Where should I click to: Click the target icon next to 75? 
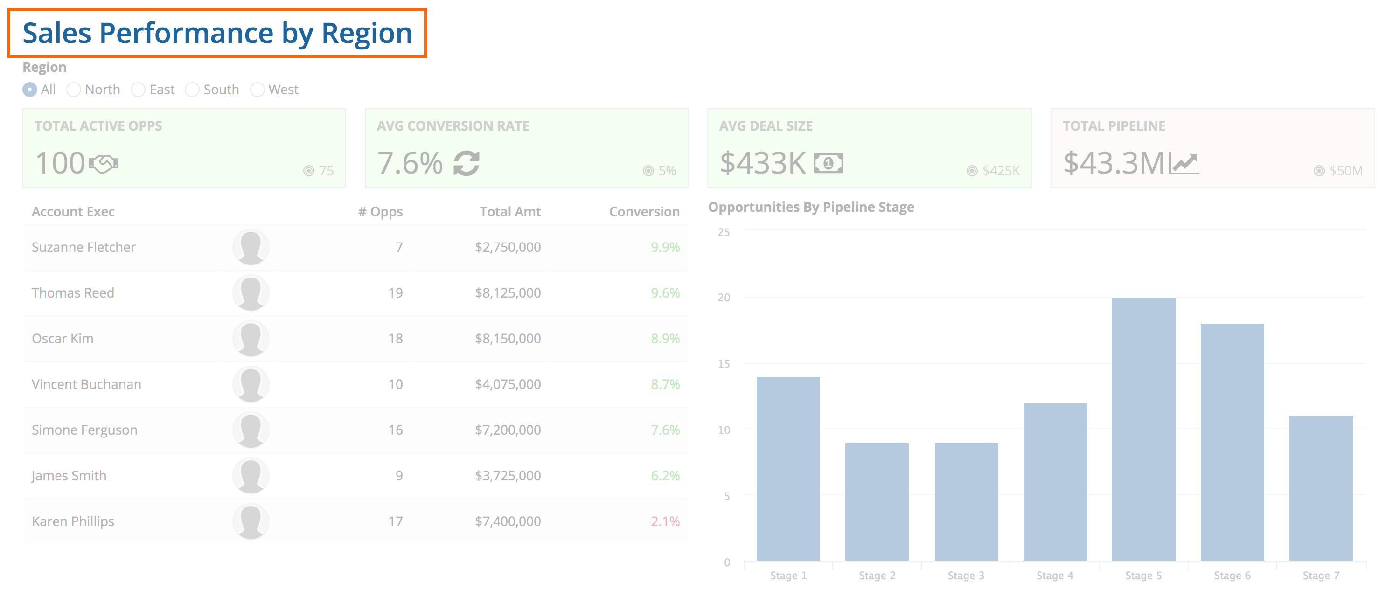(x=309, y=171)
